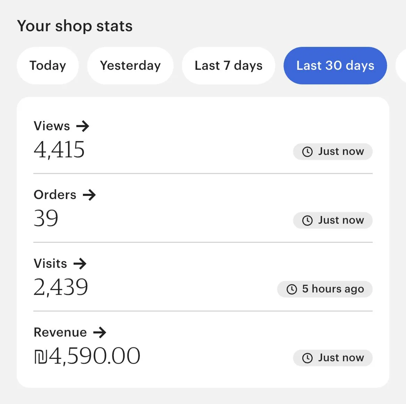Click the clock icon in the Orders row
This screenshot has height=404, width=406.
(x=307, y=221)
